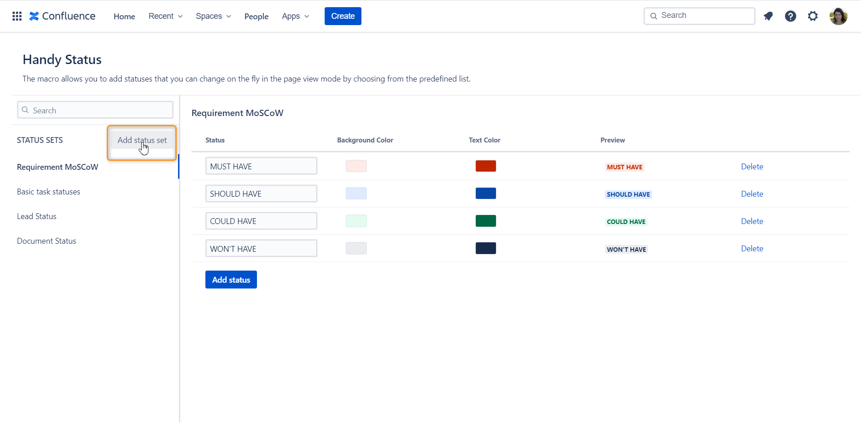Open Confluence settings gear
Screen dimensions: 861x422
(813, 16)
